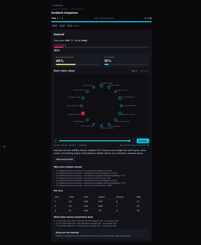Click the Peak impact 46% card
This screenshot has width=201, height=245.
pyautogui.click(x=77, y=61)
